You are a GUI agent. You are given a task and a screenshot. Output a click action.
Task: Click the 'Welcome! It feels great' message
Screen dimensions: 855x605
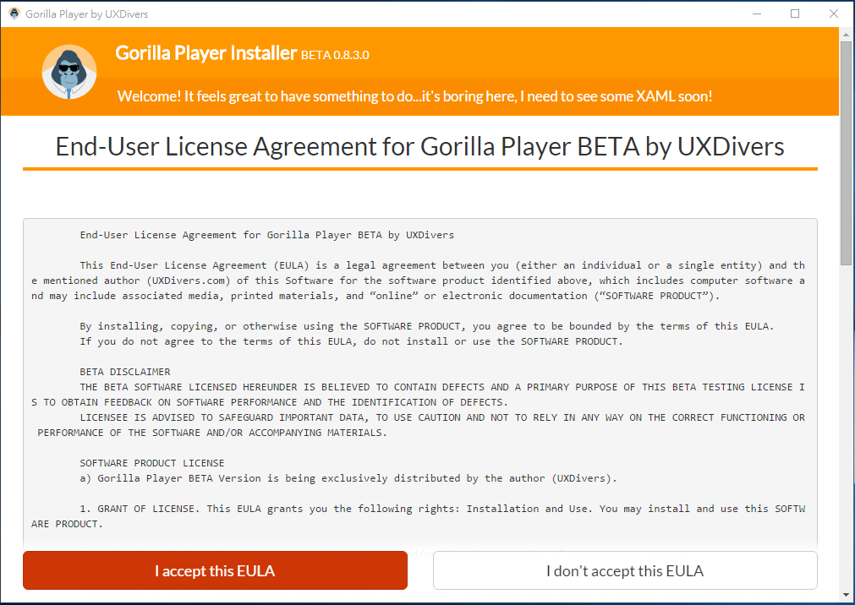[414, 96]
